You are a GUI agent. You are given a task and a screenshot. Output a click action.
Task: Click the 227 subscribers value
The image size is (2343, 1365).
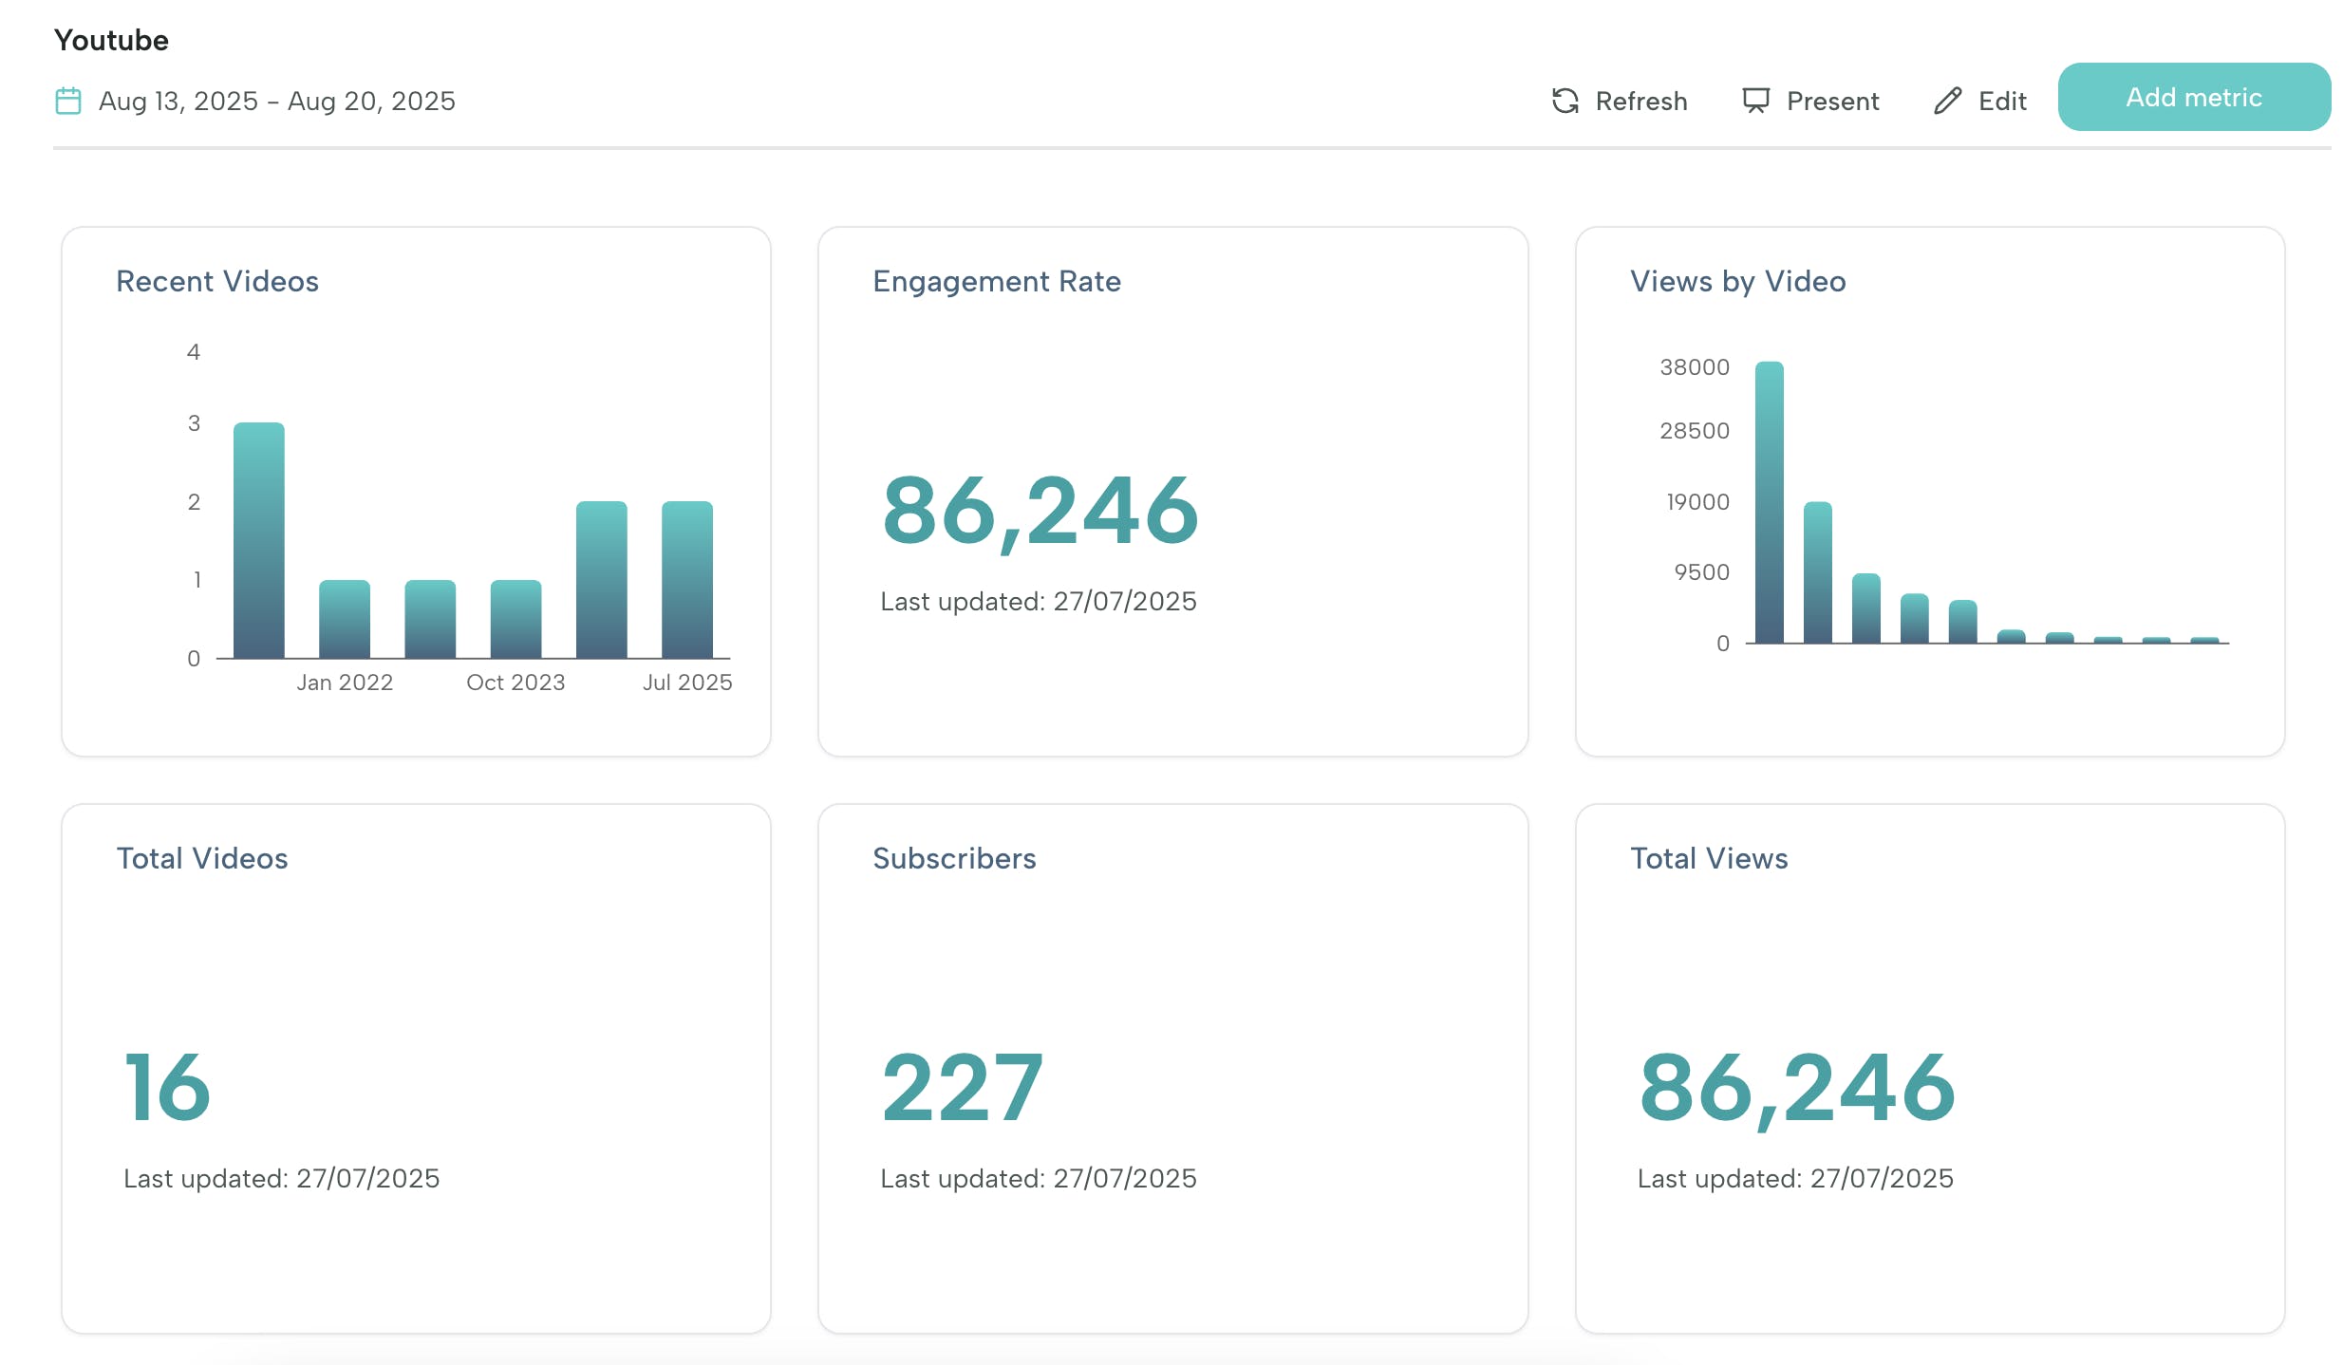tap(963, 1088)
